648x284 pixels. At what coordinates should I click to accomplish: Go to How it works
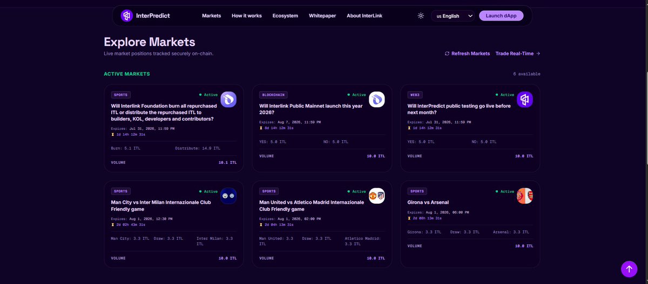[x=247, y=16]
